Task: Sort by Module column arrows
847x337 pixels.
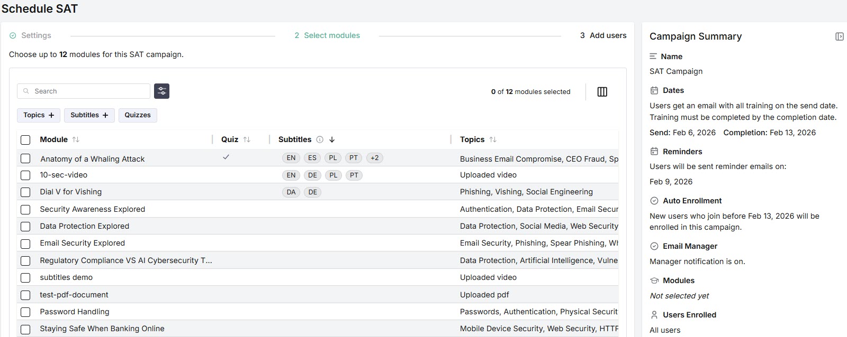Action: click(x=76, y=139)
